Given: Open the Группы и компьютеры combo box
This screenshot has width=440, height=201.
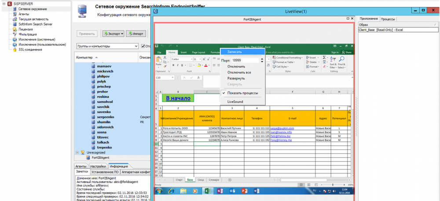Looking at the screenshot, I should click(x=107, y=46).
